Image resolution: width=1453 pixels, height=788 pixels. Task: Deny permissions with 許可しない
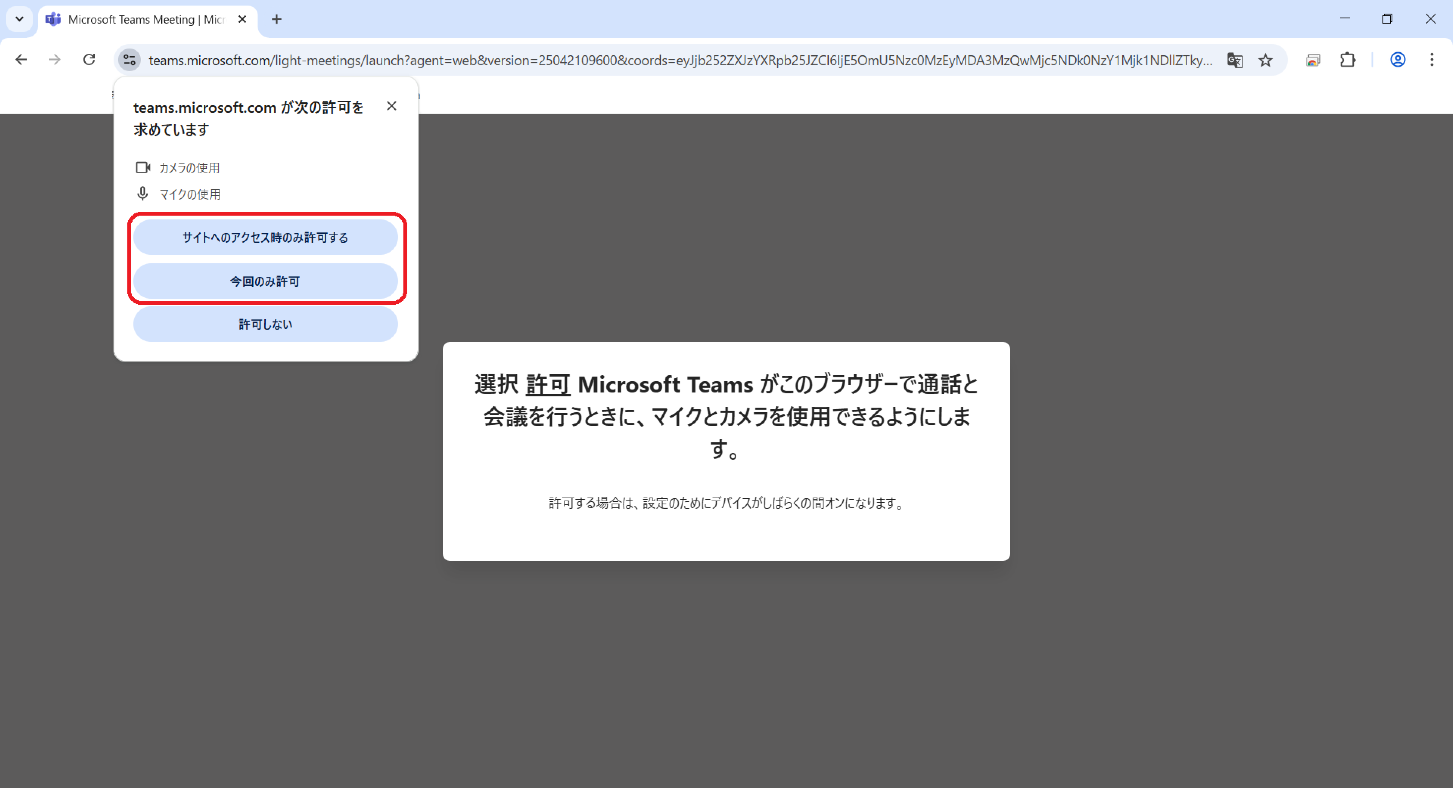click(266, 324)
